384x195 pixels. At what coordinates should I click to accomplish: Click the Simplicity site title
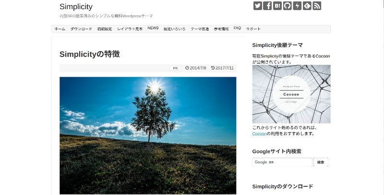[x=76, y=7]
